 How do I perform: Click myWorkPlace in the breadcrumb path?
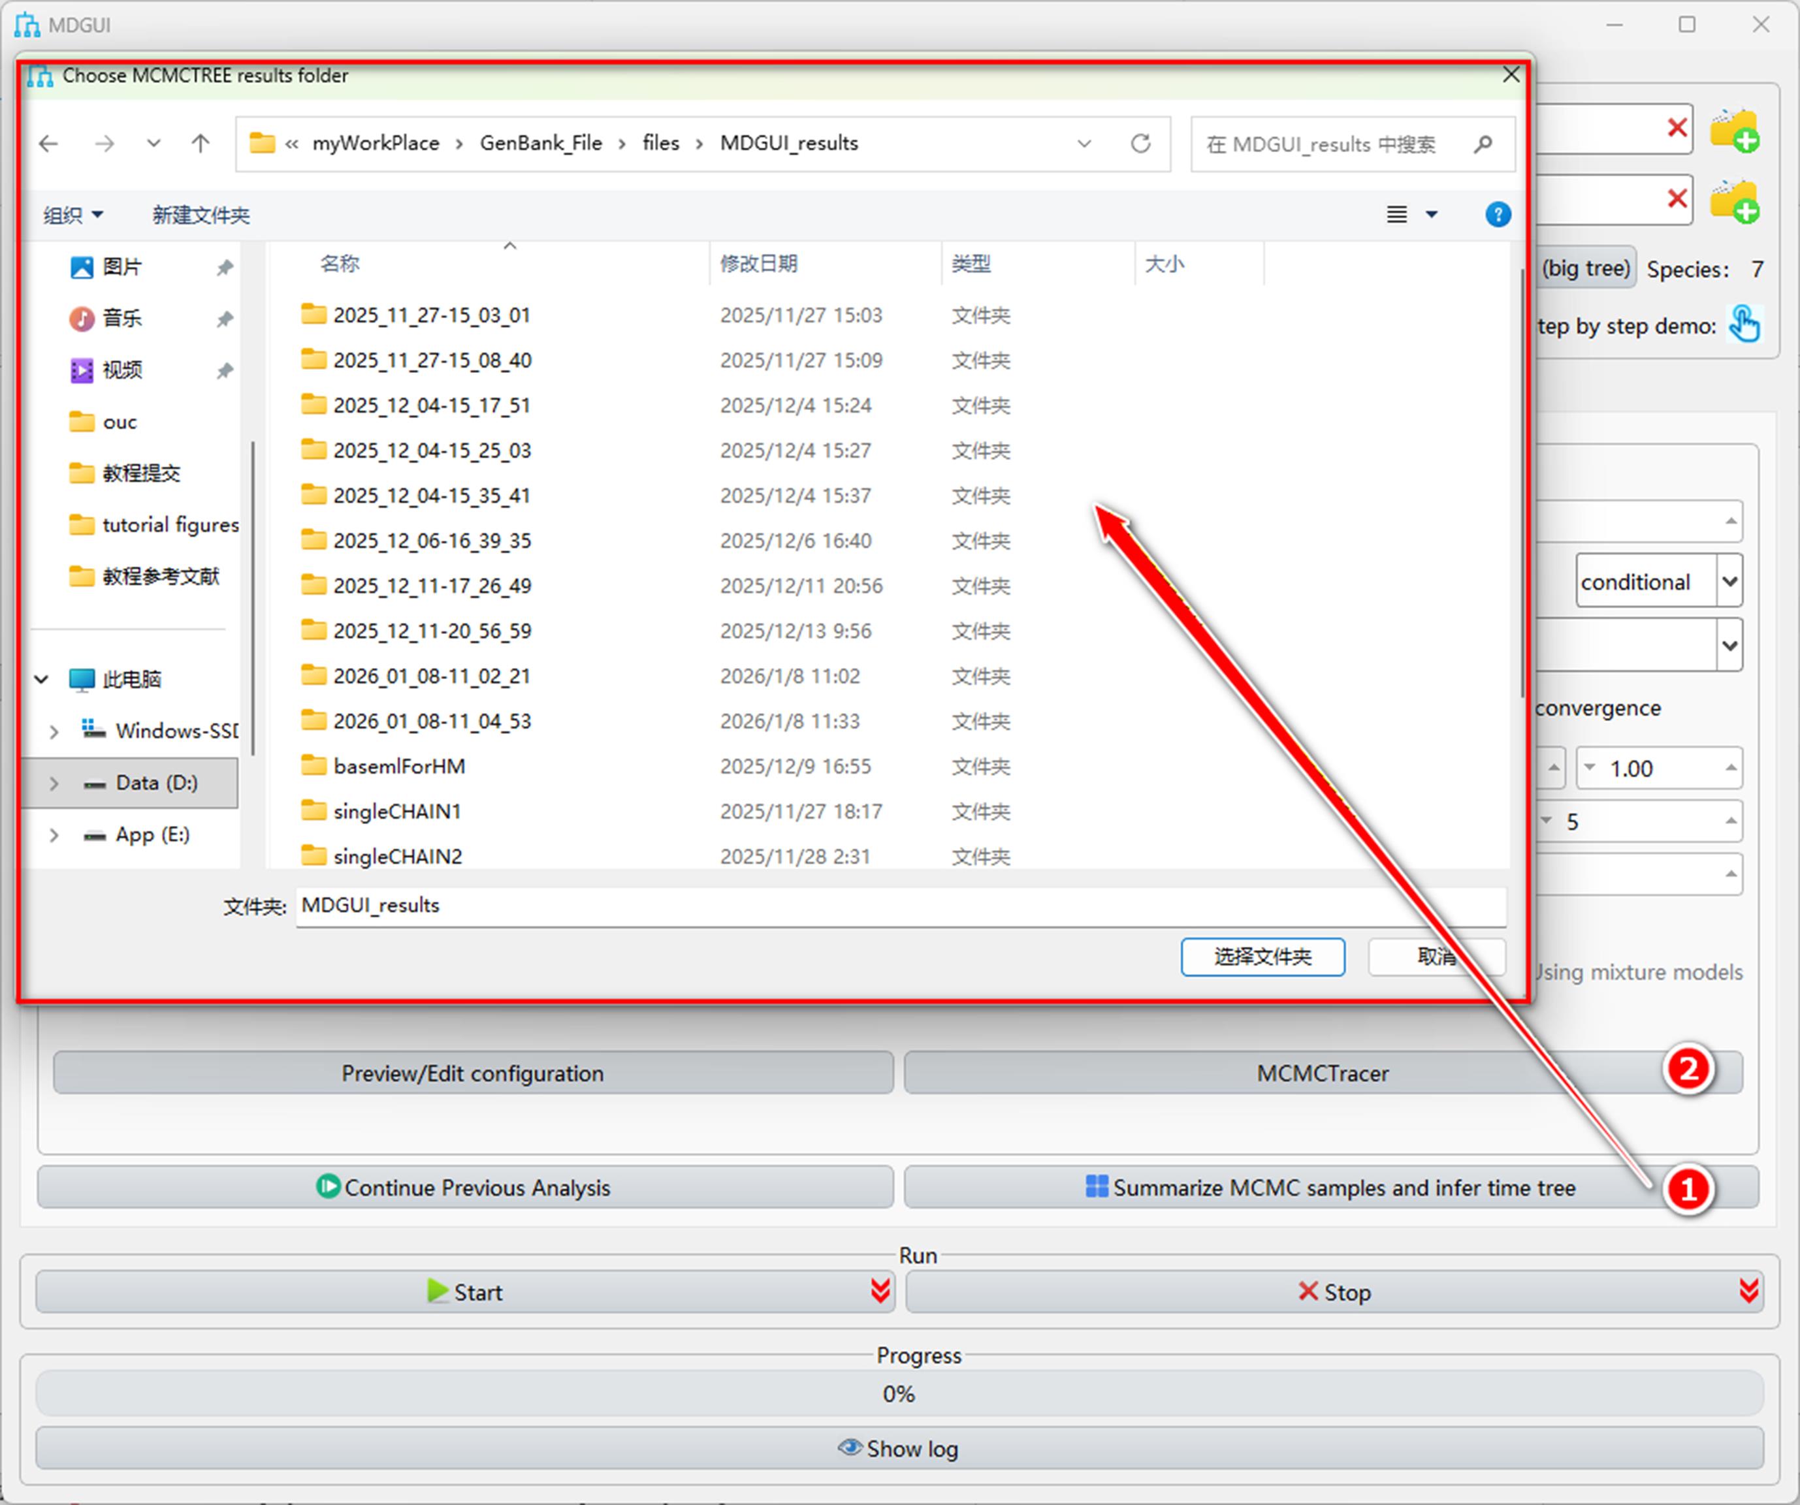376,143
